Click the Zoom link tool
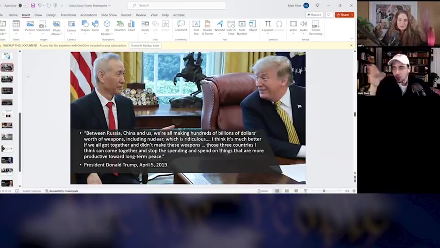Viewport: 440px width, 248px height. [x=145, y=27]
